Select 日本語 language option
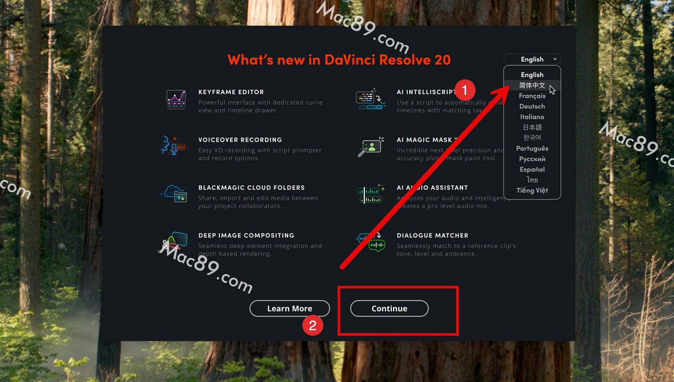Screen dimensions: 674x382 (x=532, y=127)
